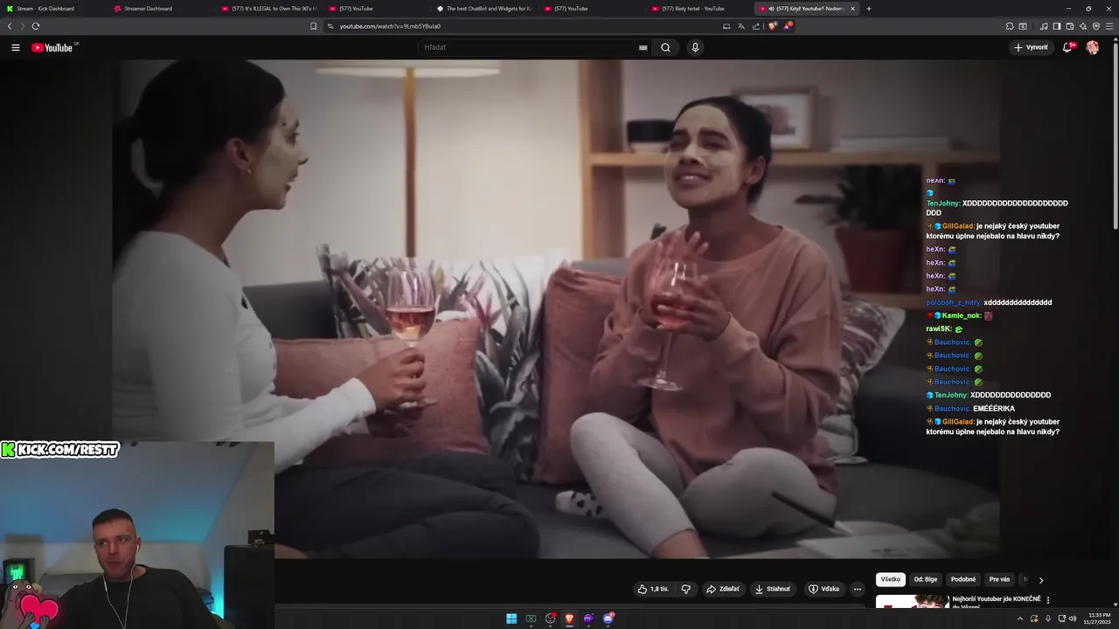Select the Od: Bige filter chip
1119x629 pixels.
click(926, 579)
